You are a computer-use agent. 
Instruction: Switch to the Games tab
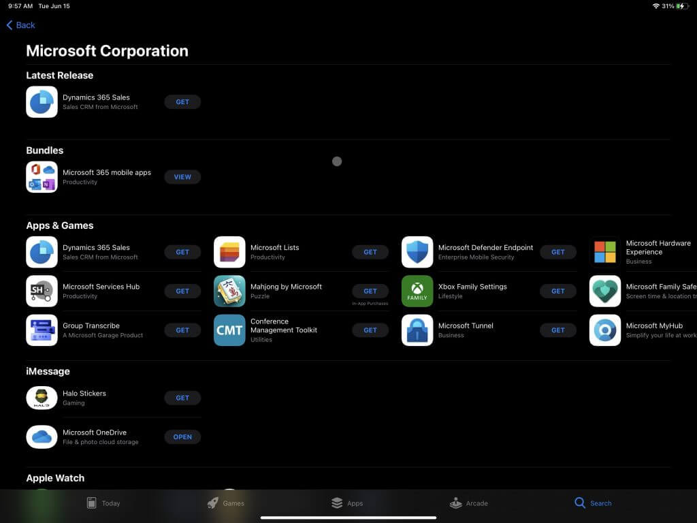[x=226, y=503]
